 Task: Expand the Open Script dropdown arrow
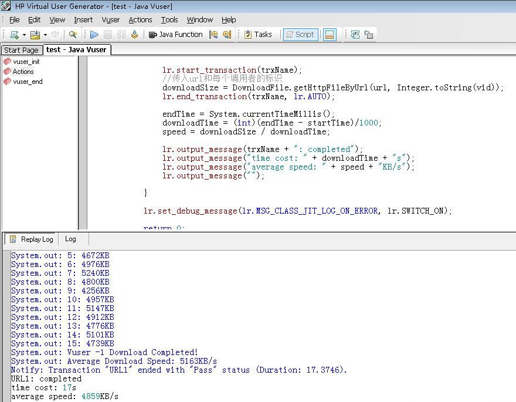[45, 35]
